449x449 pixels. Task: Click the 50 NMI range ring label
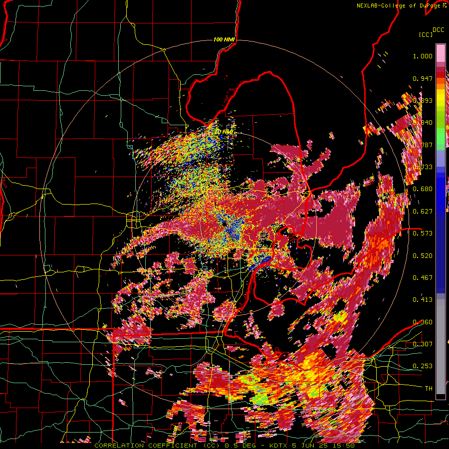tap(224, 132)
